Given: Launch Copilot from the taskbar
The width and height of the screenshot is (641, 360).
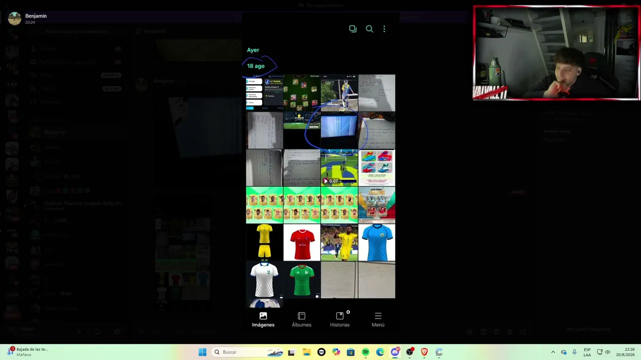Looking at the screenshot, I should (336, 352).
